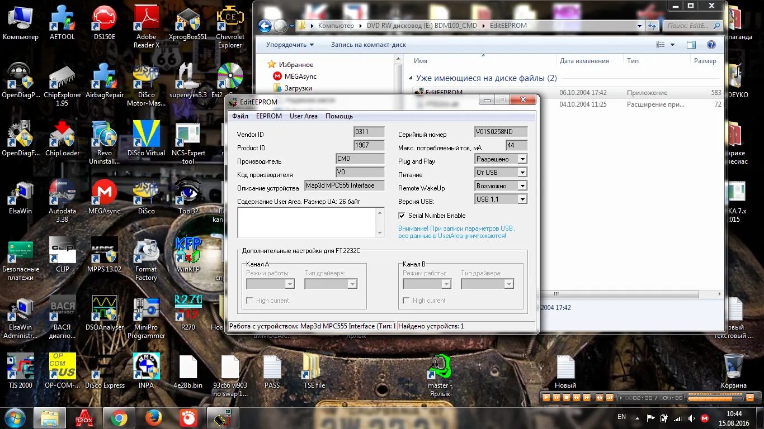Screen dimensions: 764x429
Task: Open the ChipExplorer 1.95 desktop icon
Action: tap(62, 85)
